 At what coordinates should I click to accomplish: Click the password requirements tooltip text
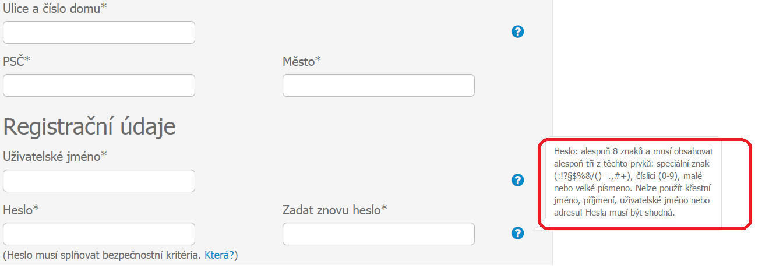click(x=630, y=182)
